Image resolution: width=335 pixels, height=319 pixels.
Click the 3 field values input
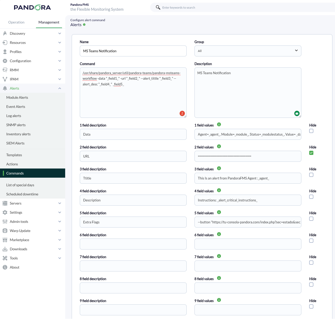click(x=248, y=178)
